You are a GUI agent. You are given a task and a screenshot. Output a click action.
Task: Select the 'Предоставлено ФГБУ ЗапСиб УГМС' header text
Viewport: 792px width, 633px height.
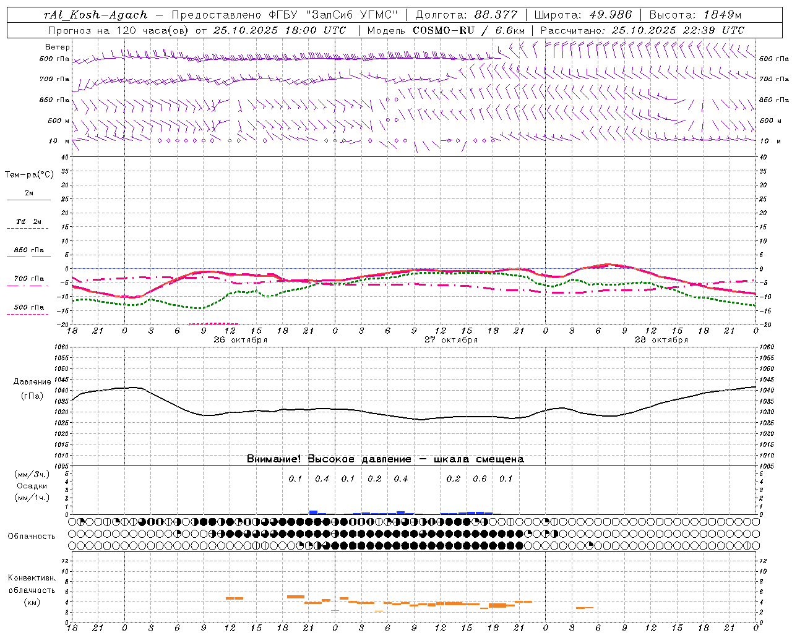click(x=284, y=15)
